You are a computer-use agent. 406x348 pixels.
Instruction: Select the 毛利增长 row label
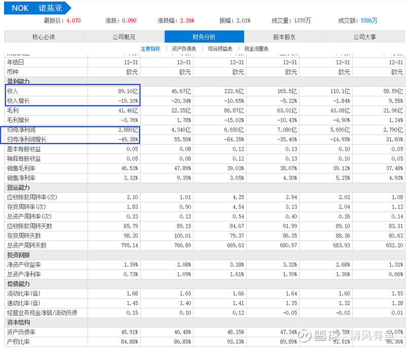pos(18,120)
